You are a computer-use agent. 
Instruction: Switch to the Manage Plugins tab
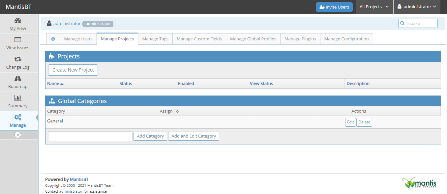tap(300, 39)
